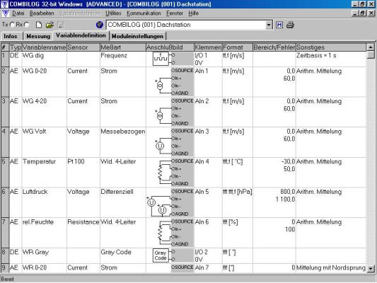Click the open folder icon
Viewport: 377px width, 283px height.
tap(50, 25)
